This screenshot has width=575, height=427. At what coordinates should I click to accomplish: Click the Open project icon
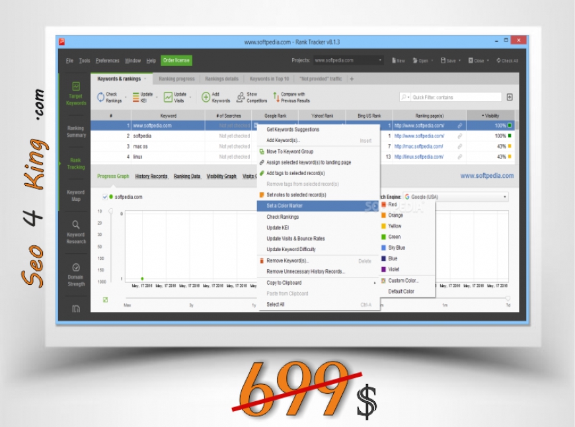415,61
